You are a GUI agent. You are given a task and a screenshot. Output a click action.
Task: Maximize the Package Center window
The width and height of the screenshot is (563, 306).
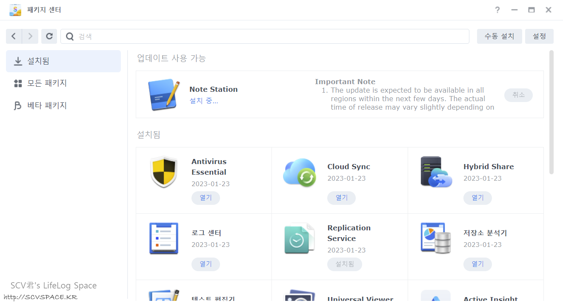coord(532,10)
